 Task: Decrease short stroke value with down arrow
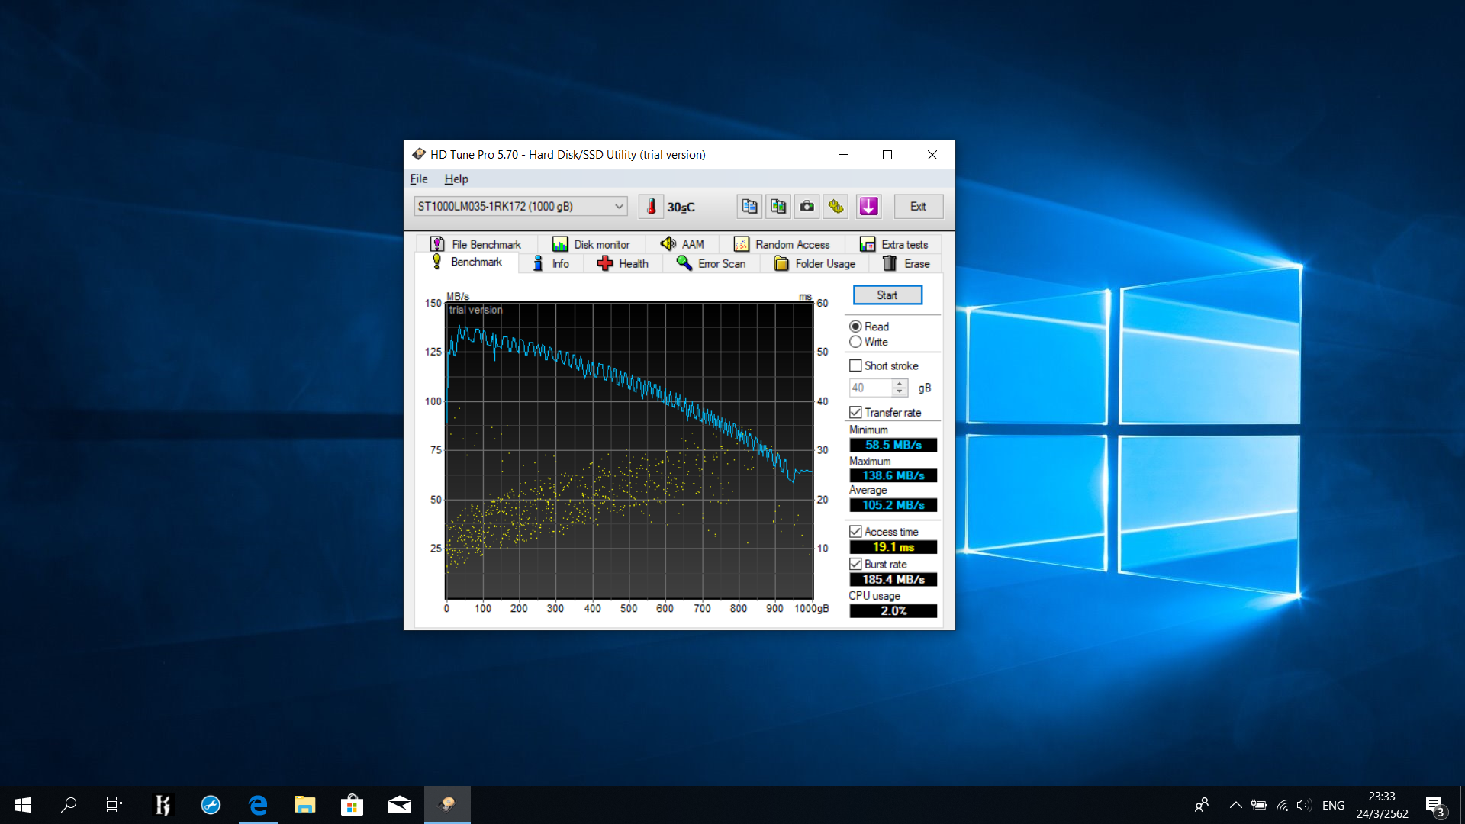[x=900, y=392]
